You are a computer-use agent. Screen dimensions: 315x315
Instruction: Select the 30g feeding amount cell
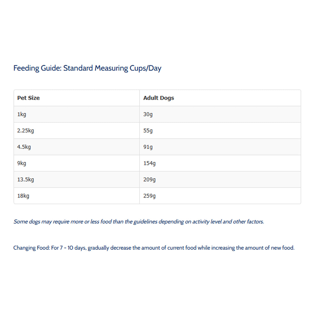(148, 114)
